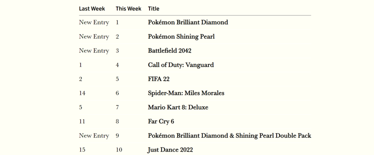
Task: Click the Battlefield 2042 title
Action: click(x=169, y=51)
